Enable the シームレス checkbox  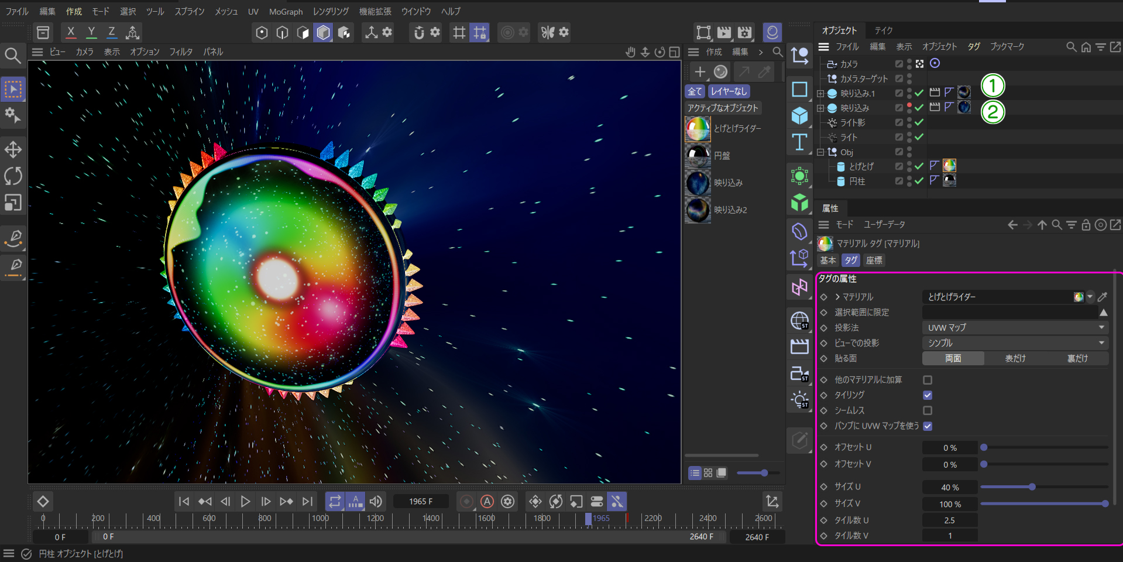pyautogui.click(x=928, y=410)
